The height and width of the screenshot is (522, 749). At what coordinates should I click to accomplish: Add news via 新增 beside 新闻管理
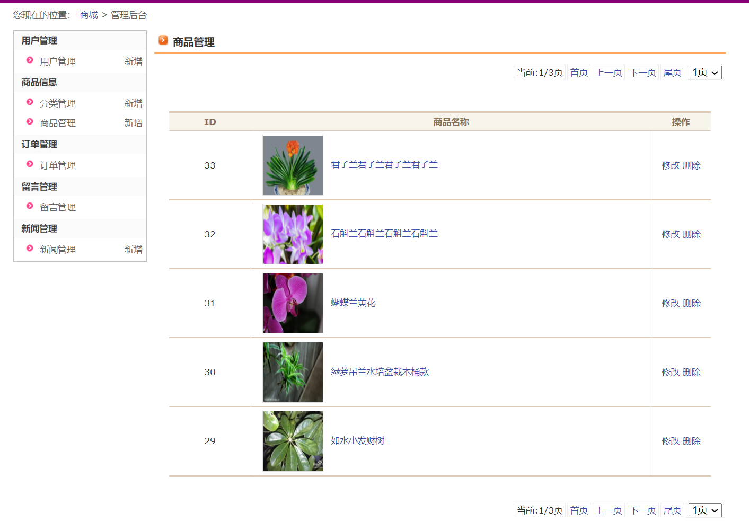point(134,250)
